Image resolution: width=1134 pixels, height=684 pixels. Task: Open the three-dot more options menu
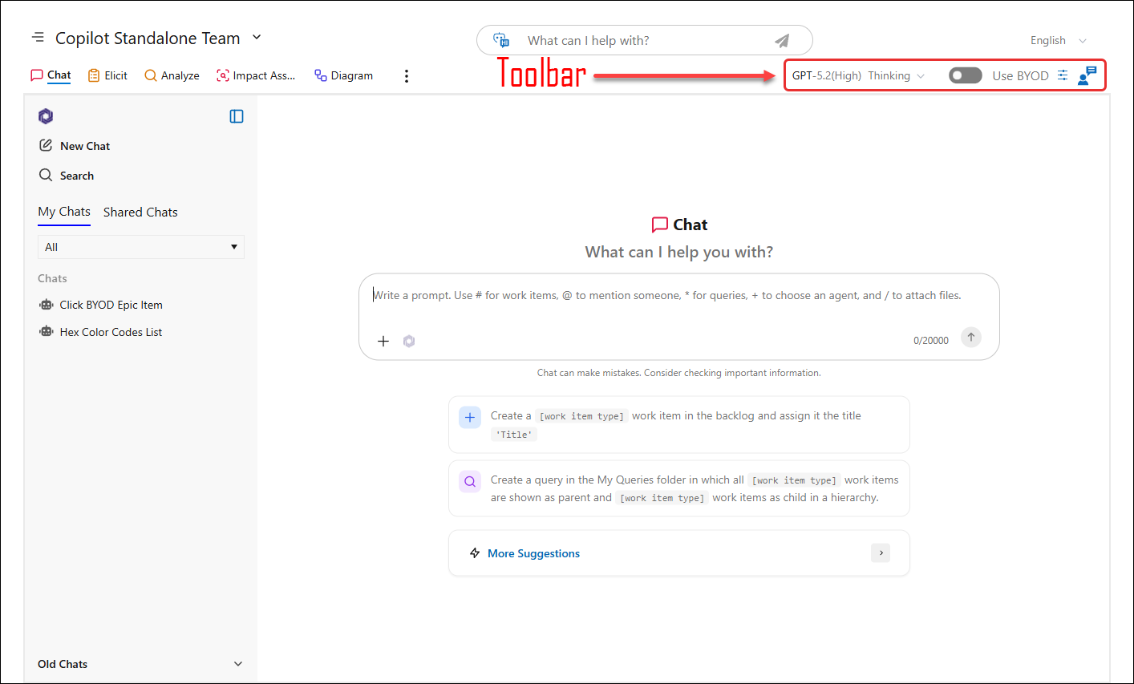point(407,75)
